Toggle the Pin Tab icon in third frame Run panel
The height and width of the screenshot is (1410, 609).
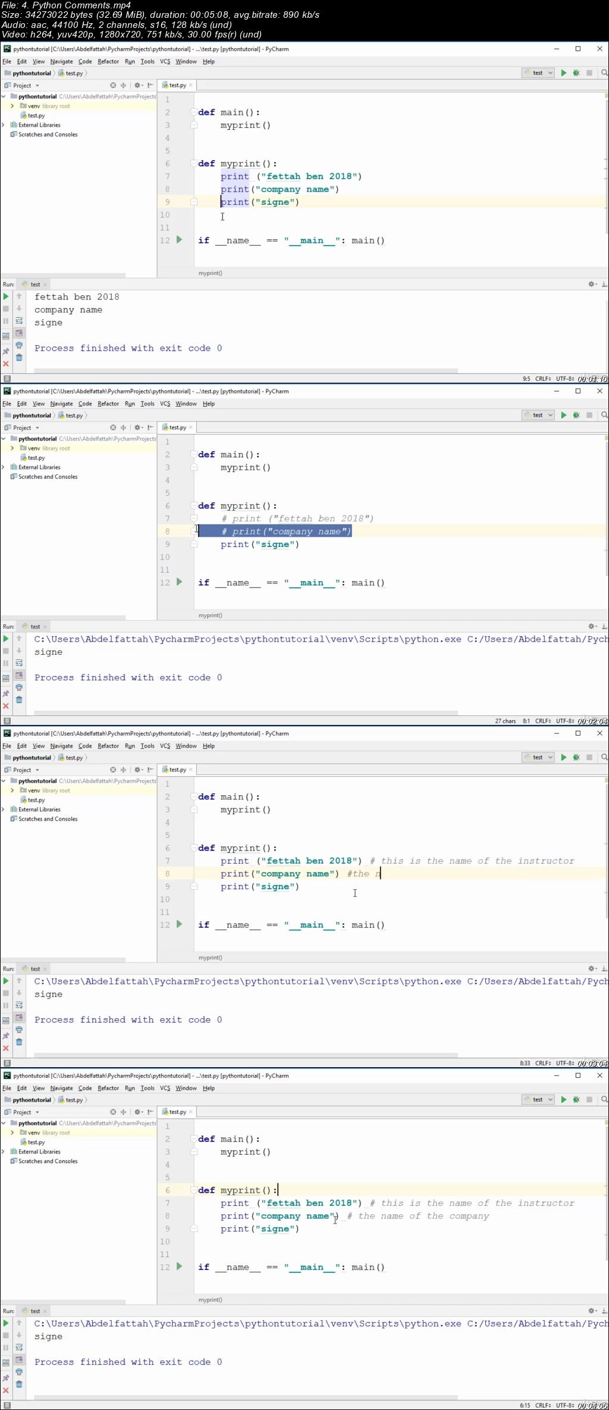tap(6, 1036)
